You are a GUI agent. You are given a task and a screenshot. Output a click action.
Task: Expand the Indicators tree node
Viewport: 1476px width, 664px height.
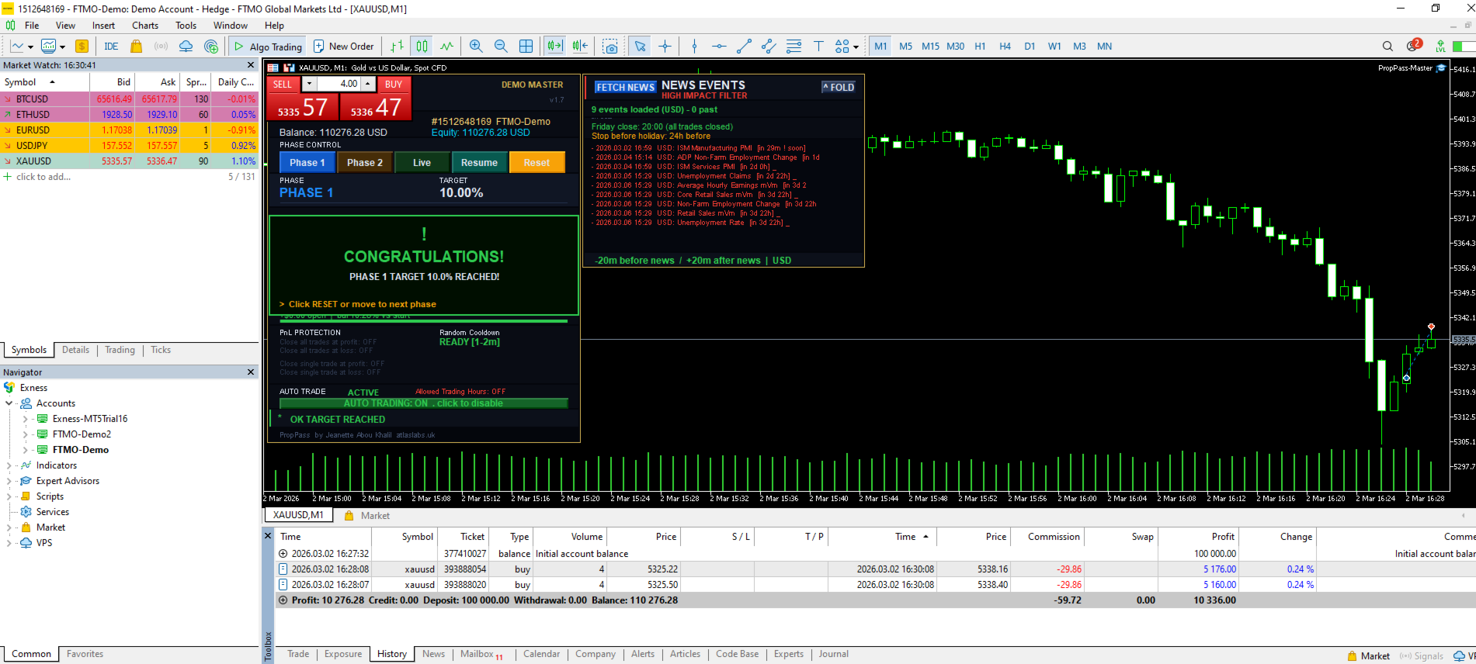click(9, 465)
